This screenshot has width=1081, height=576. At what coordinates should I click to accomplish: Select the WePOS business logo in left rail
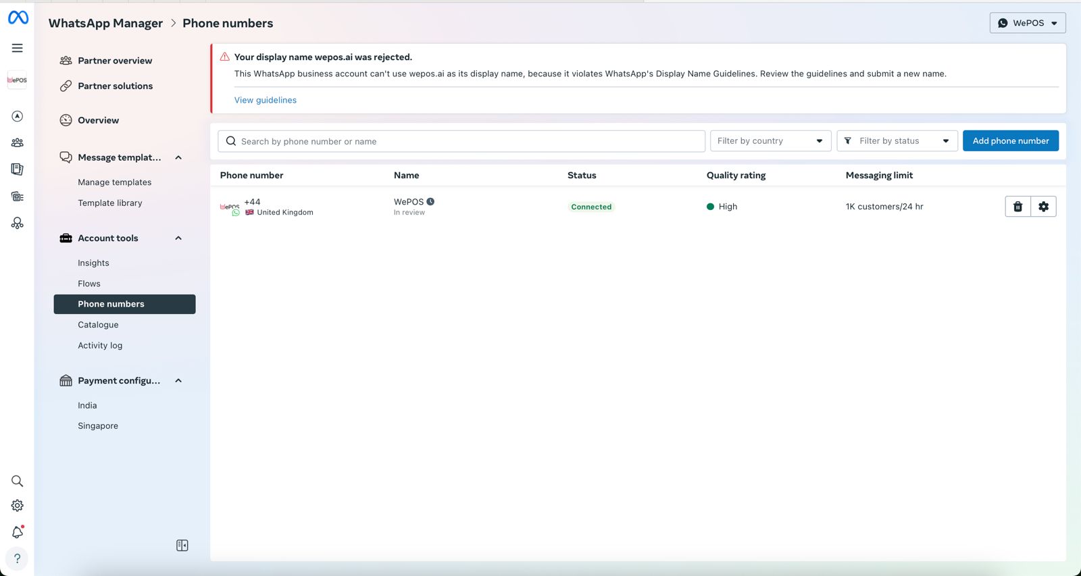pyautogui.click(x=17, y=80)
